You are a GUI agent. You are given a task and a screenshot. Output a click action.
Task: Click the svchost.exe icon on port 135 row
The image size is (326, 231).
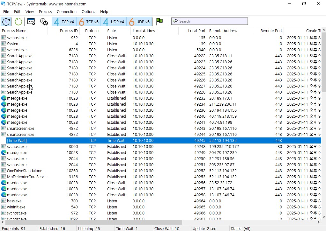point(4,38)
